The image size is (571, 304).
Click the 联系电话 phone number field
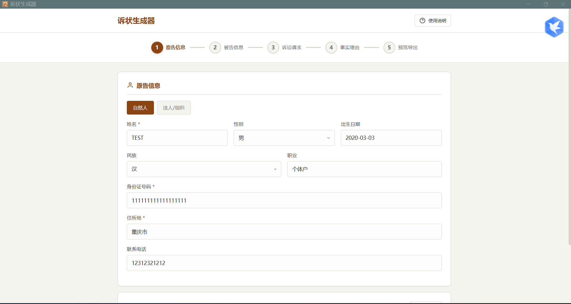tap(284, 263)
